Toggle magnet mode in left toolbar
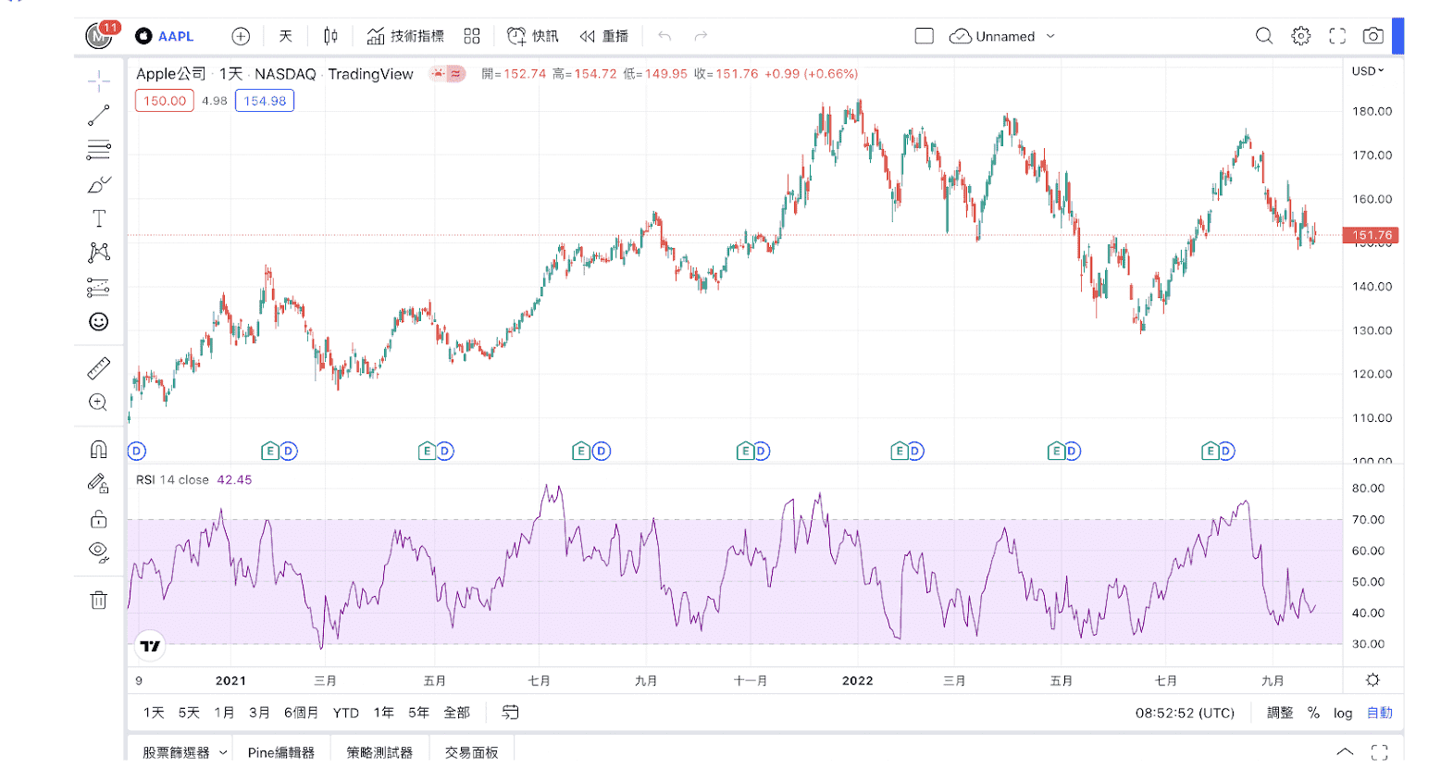The height and width of the screenshot is (769, 1453). (99, 450)
